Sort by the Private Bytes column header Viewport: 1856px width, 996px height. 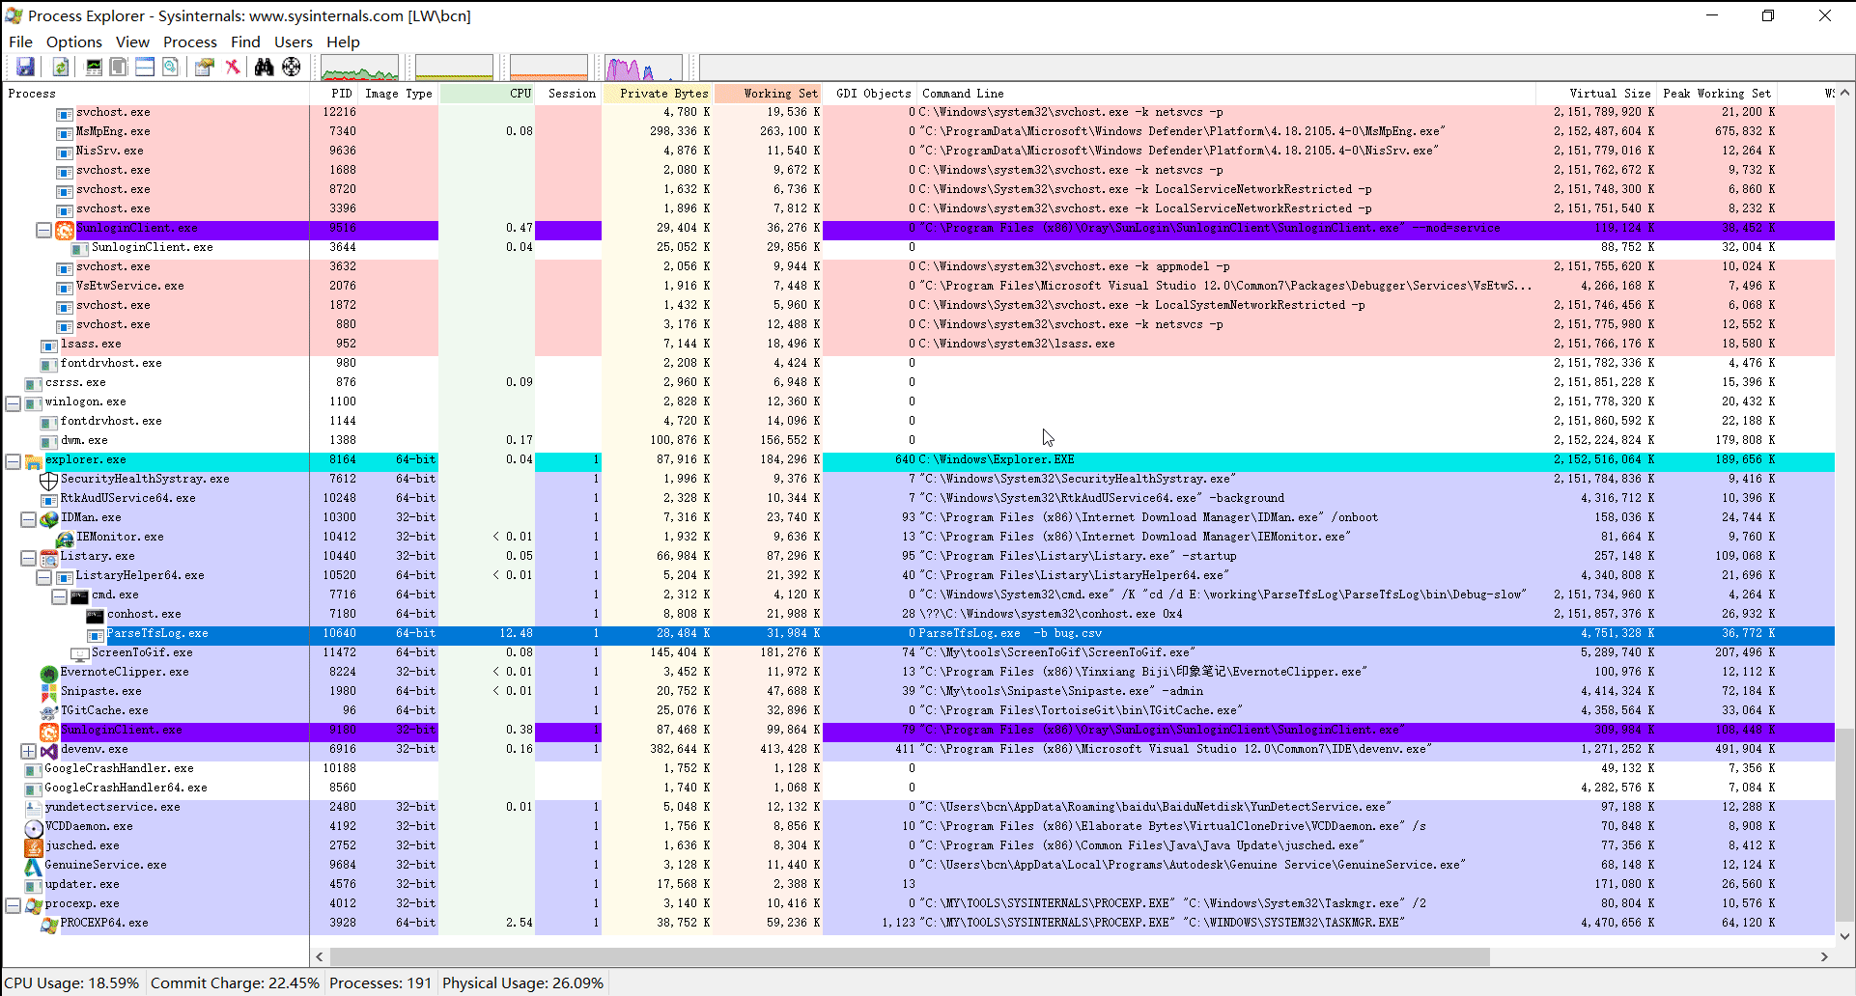[x=657, y=94]
